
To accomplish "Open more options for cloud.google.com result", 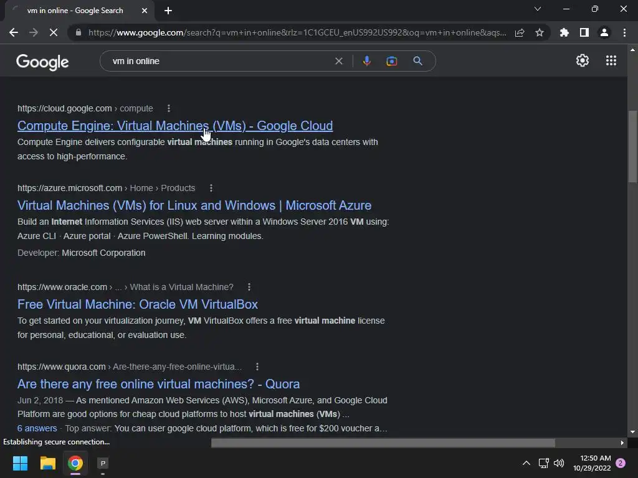I will [168, 108].
